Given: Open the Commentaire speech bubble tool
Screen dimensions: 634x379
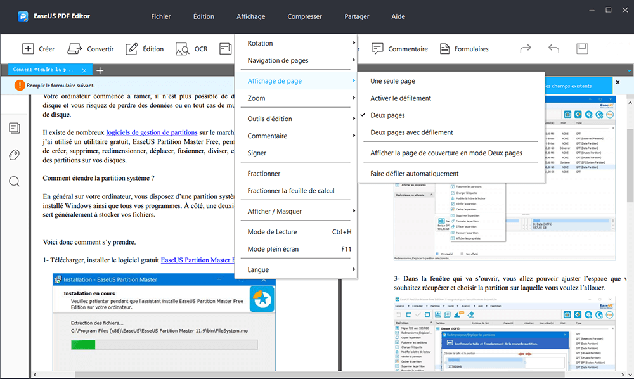Looking at the screenshot, I should (377, 49).
